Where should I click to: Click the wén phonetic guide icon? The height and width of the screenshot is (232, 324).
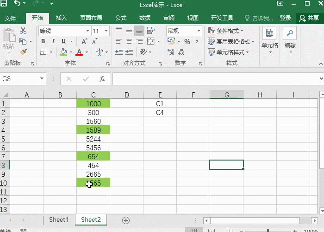click(100, 52)
